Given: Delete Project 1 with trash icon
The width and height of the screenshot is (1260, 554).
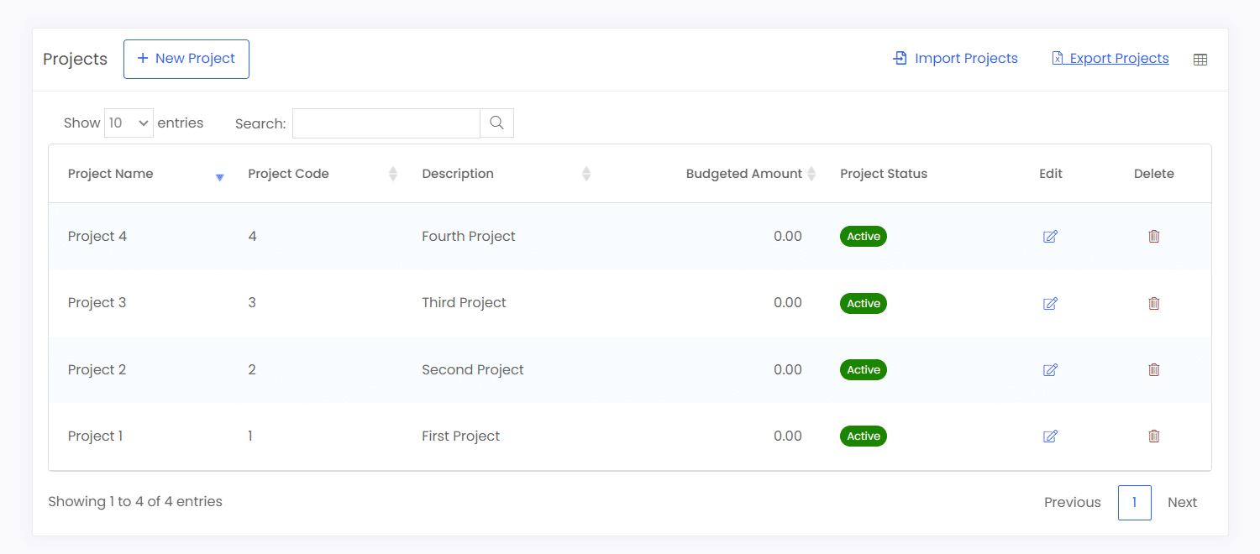Looking at the screenshot, I should pos(1154,436).
